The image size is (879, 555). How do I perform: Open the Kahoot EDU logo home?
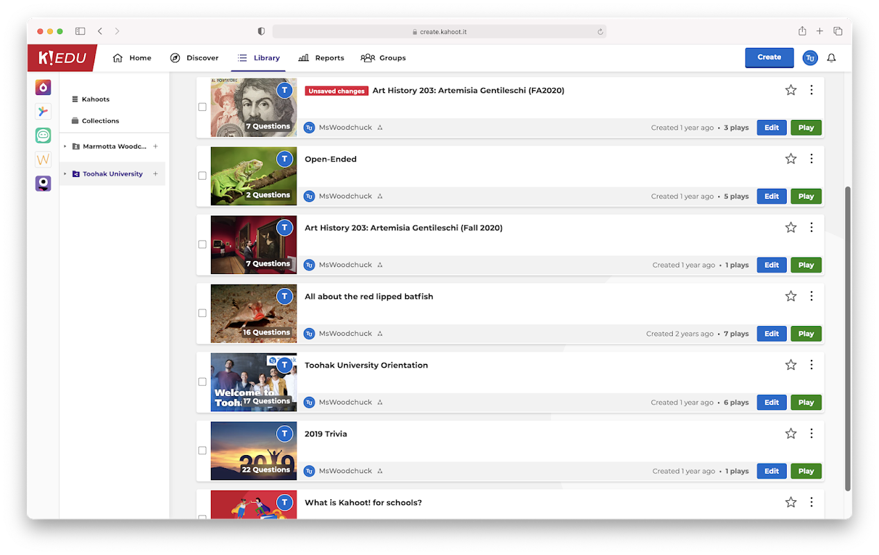click(62, 58)
